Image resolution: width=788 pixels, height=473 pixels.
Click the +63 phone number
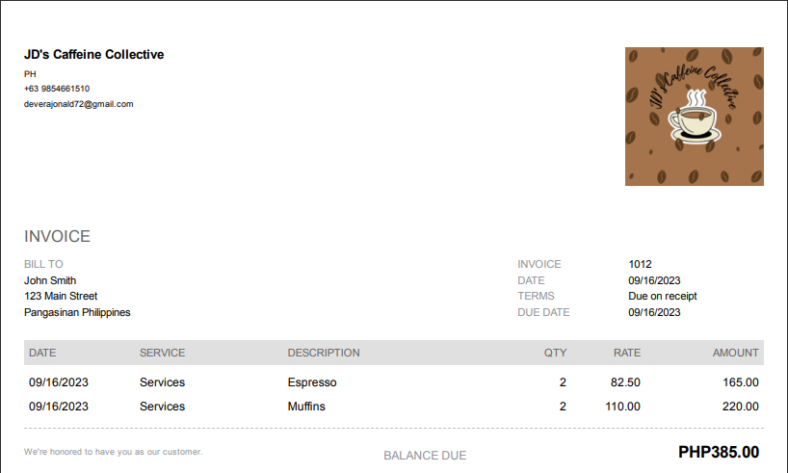57,89
